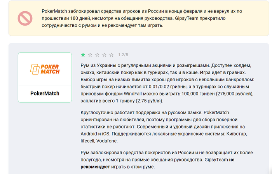Image resolution: width=272 pixels, height=174 pixels.
Task: Click text 'lifecell, Vodafone.'
Action: [99, 141]
